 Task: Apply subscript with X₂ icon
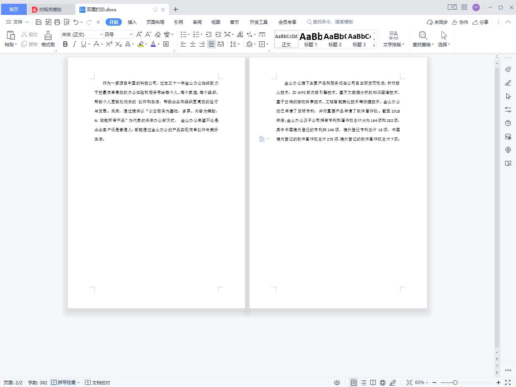[119, 44]
